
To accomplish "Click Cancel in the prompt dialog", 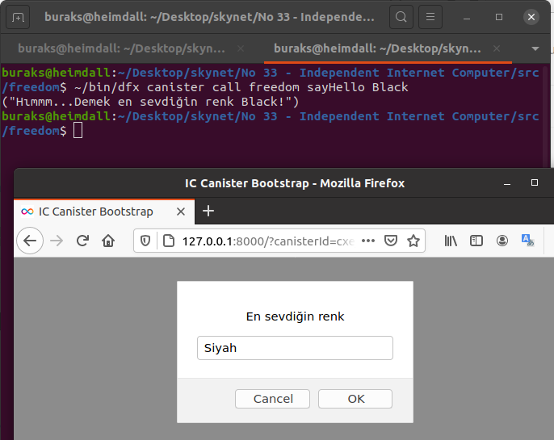I will tap(272, 399).
